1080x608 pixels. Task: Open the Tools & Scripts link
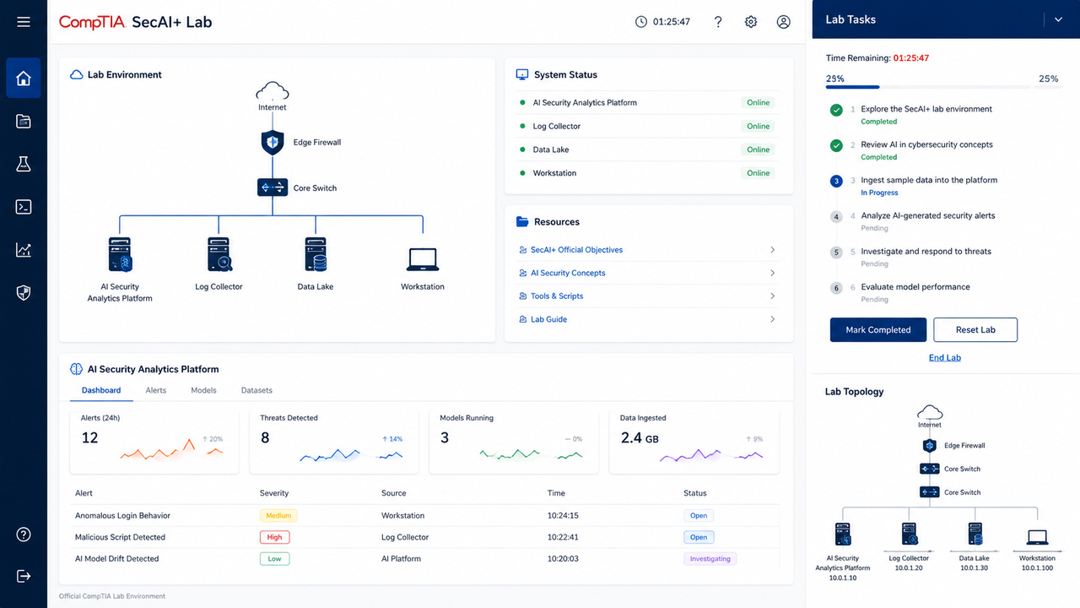click(557, 296)
